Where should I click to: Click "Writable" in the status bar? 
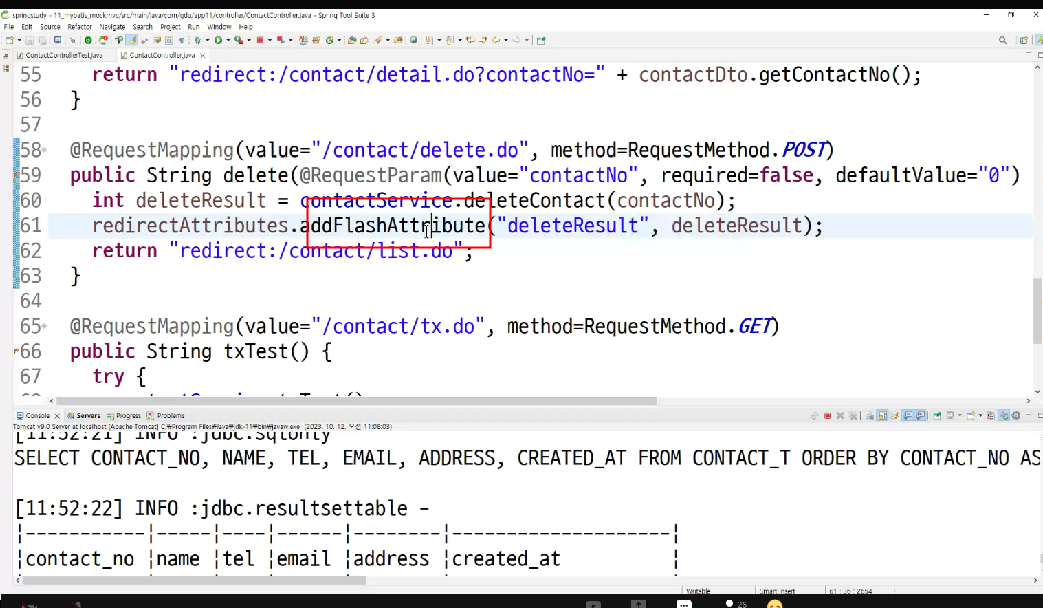pyautogui.click(x=699, y=591)
